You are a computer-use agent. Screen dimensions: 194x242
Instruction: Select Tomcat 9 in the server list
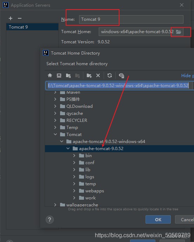coord(32,27)
